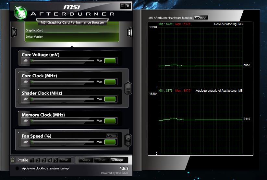The width and height of the screenshot is (267, 180).
Task: Click the Shader Clock (MHz) label
Action: [x=42, y=93]
